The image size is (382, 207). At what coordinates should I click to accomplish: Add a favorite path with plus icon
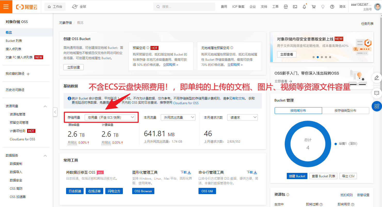(28, 74)
